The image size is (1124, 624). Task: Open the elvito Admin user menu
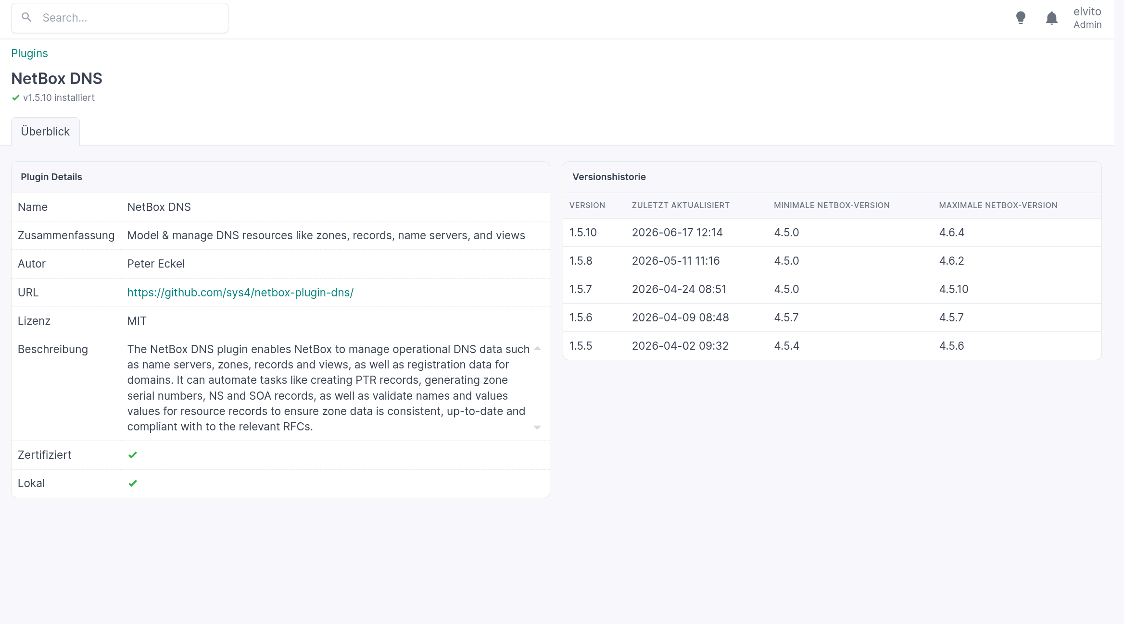[1087, 18]
